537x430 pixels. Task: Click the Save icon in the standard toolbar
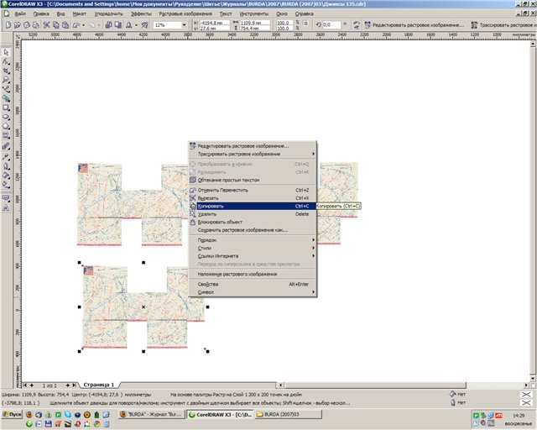pyautogui.click(x=28, y=26)
